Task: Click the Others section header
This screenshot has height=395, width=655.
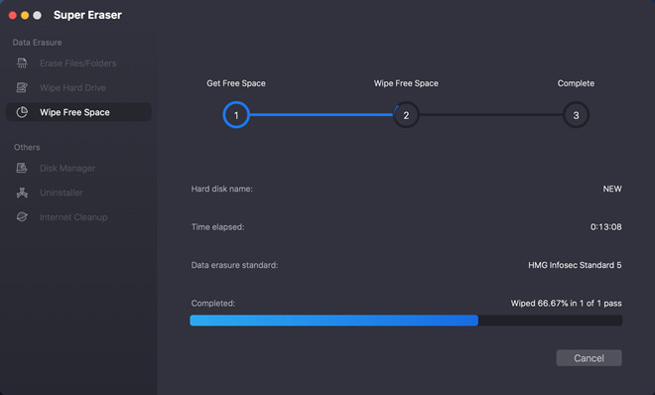Action: coord(27,148)
